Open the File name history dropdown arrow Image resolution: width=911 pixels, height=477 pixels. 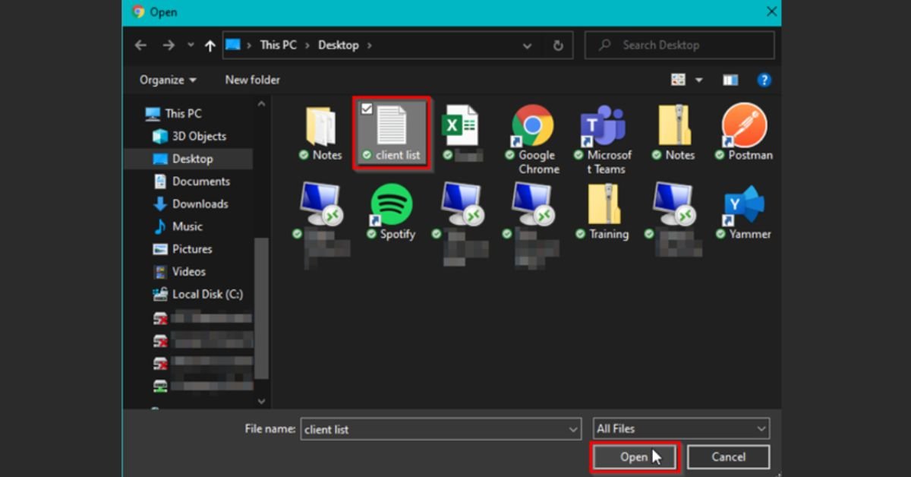click(x=573, y=429)
